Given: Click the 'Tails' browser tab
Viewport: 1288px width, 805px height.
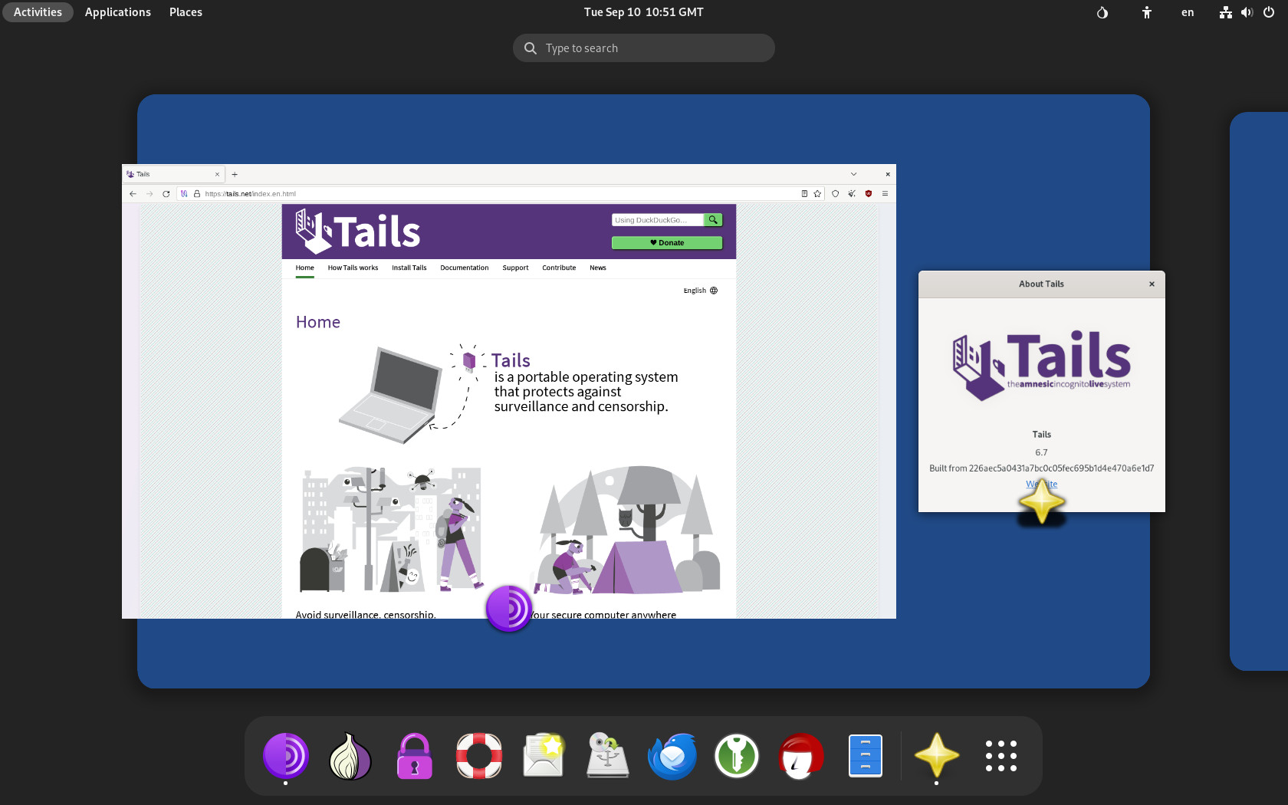Looking at the screenshot, I should pyautogui.click(x=172, y=174).
